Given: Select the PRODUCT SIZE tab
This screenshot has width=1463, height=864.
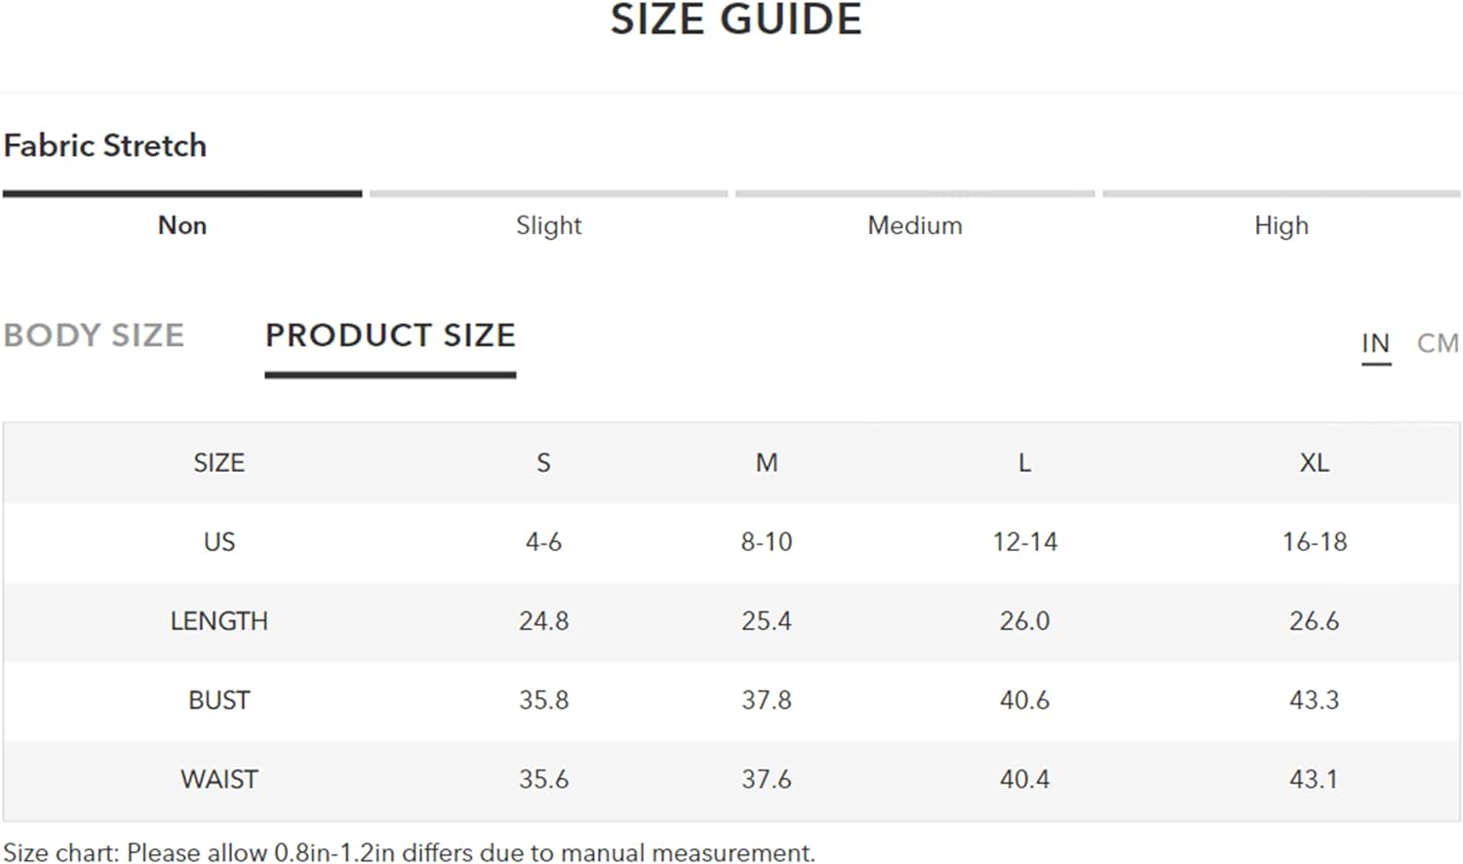Looking at the screenshot, I should tap(390, 335).
